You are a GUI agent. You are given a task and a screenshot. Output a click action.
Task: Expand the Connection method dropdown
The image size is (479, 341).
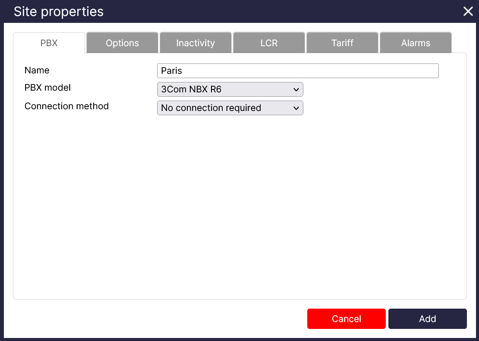click(x=230, y=108)
